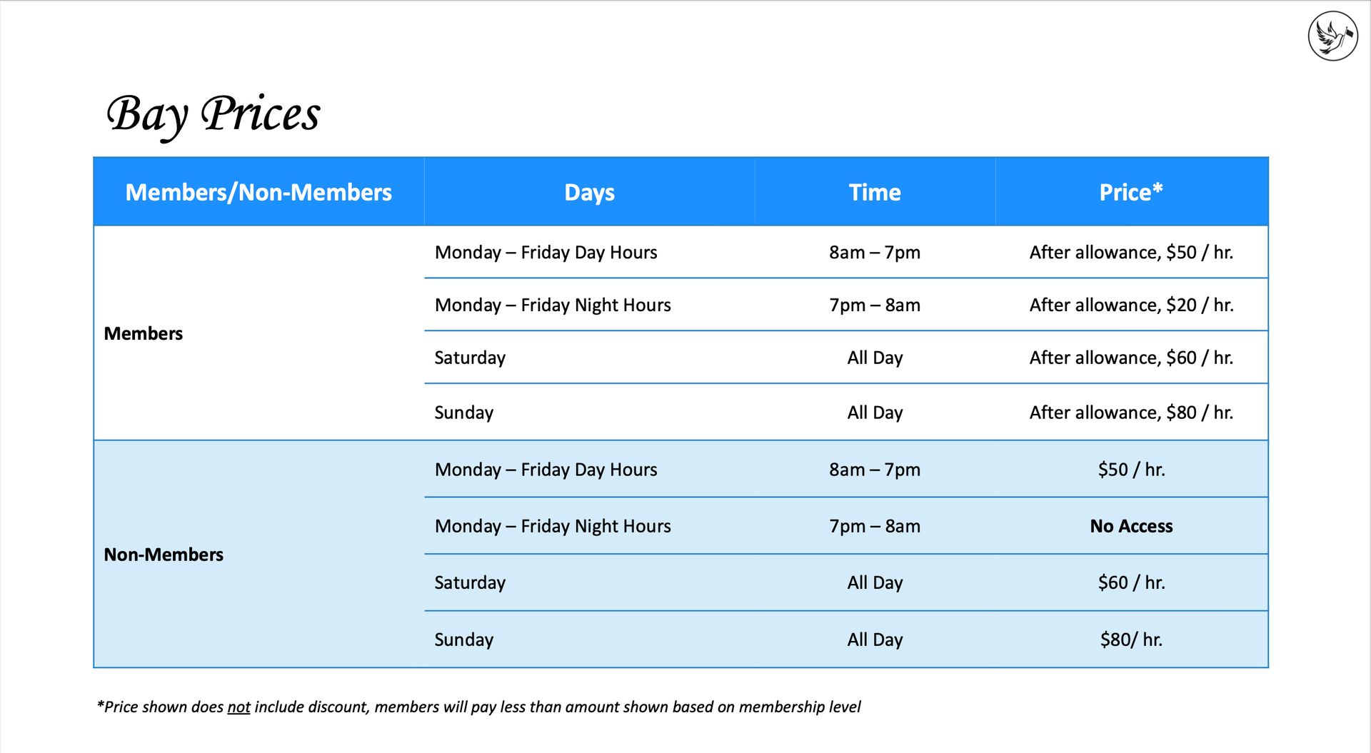Image resolution: width=1371 pixels, height=753 pixels.
Task: Click non-members' $80/ hr. price cell
Action: (x=1131, y=640)
